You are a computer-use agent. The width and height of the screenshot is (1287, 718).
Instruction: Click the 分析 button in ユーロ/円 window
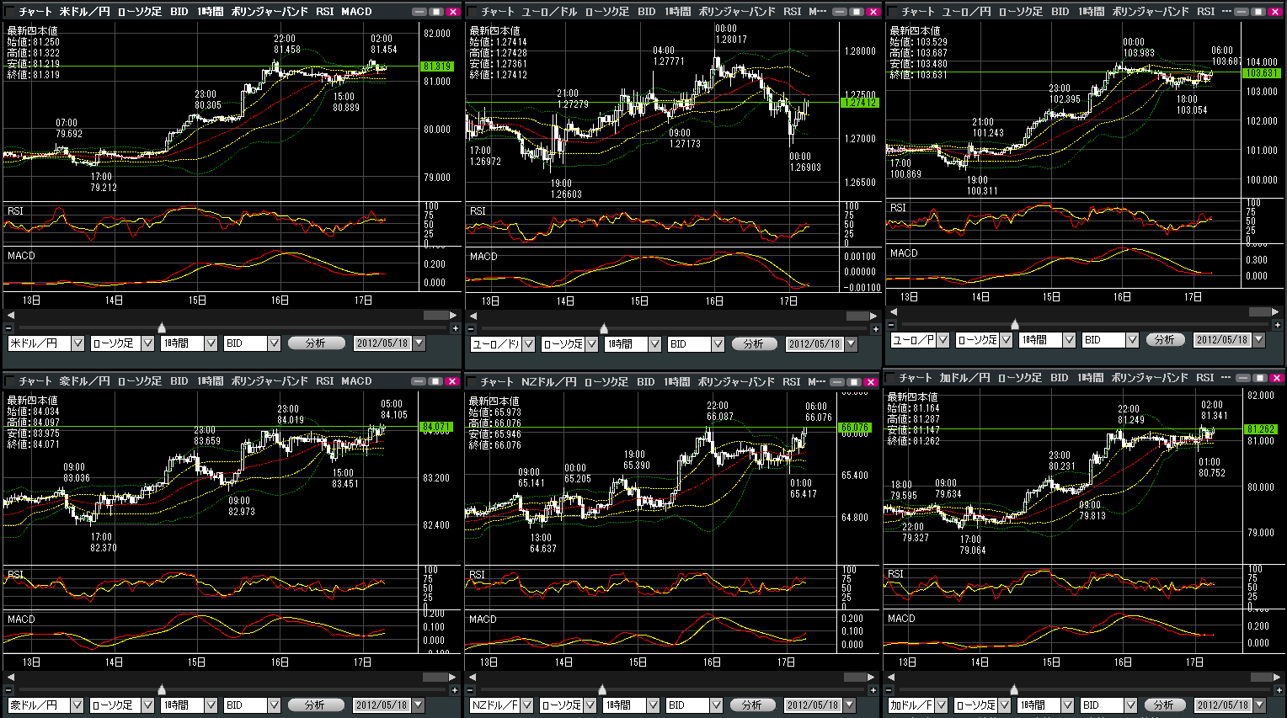click(x=1165, y=340)
